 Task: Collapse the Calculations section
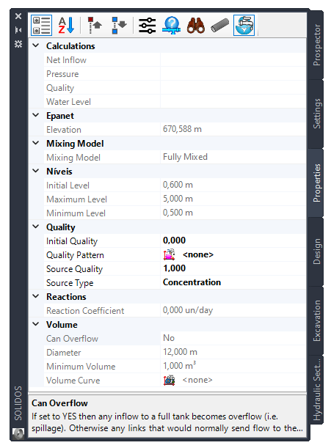click(x=36, y=45)
